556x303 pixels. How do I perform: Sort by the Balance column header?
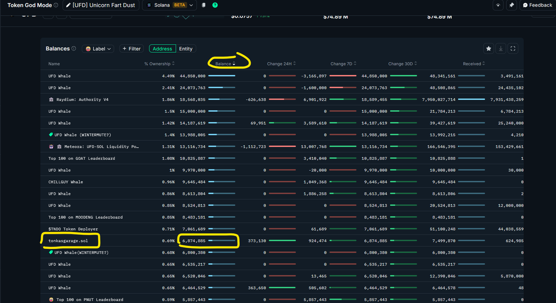pyautogui.click(x=225, y=63)
